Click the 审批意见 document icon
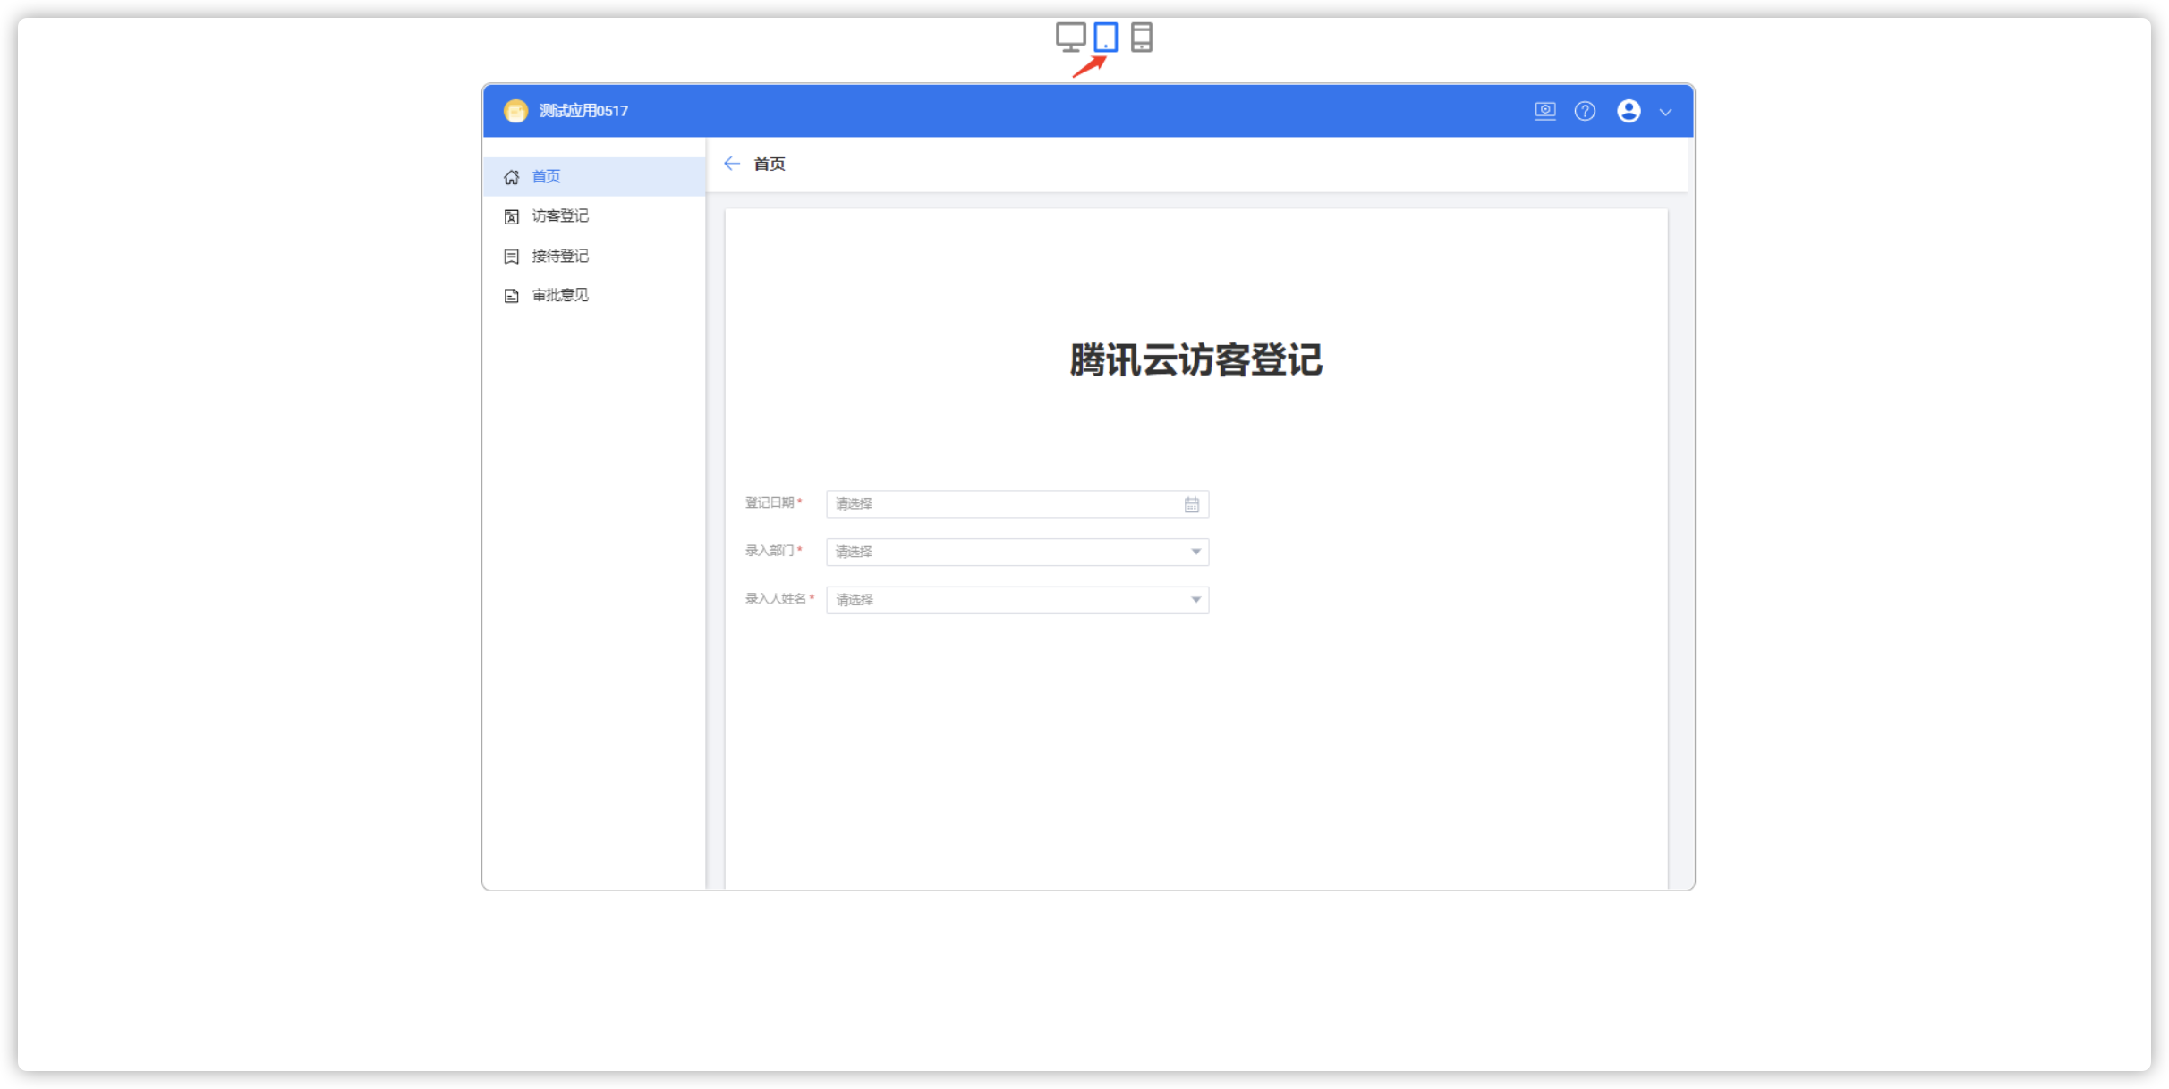Screen dimensions: 2169x1089 click(511, 296)
